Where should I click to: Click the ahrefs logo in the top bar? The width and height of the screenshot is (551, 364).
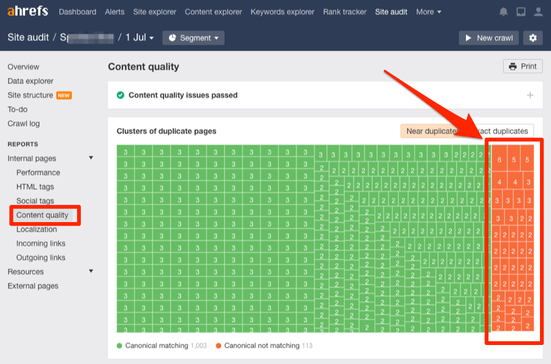(x=26, y=11)
